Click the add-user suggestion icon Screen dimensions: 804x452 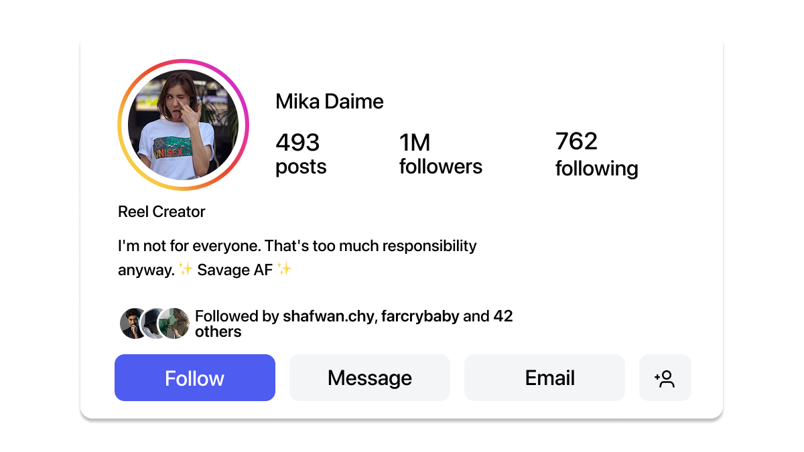coord(665,378)
